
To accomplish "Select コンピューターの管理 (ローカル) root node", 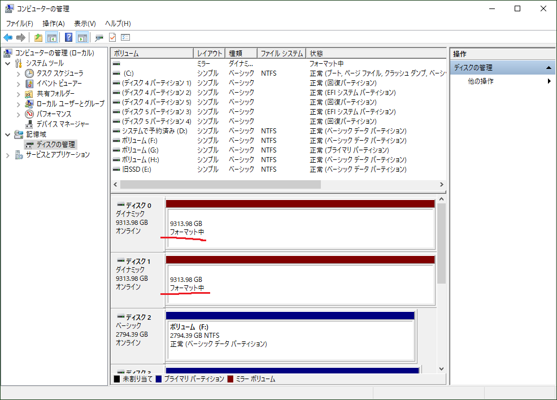I will coord(54,53).
